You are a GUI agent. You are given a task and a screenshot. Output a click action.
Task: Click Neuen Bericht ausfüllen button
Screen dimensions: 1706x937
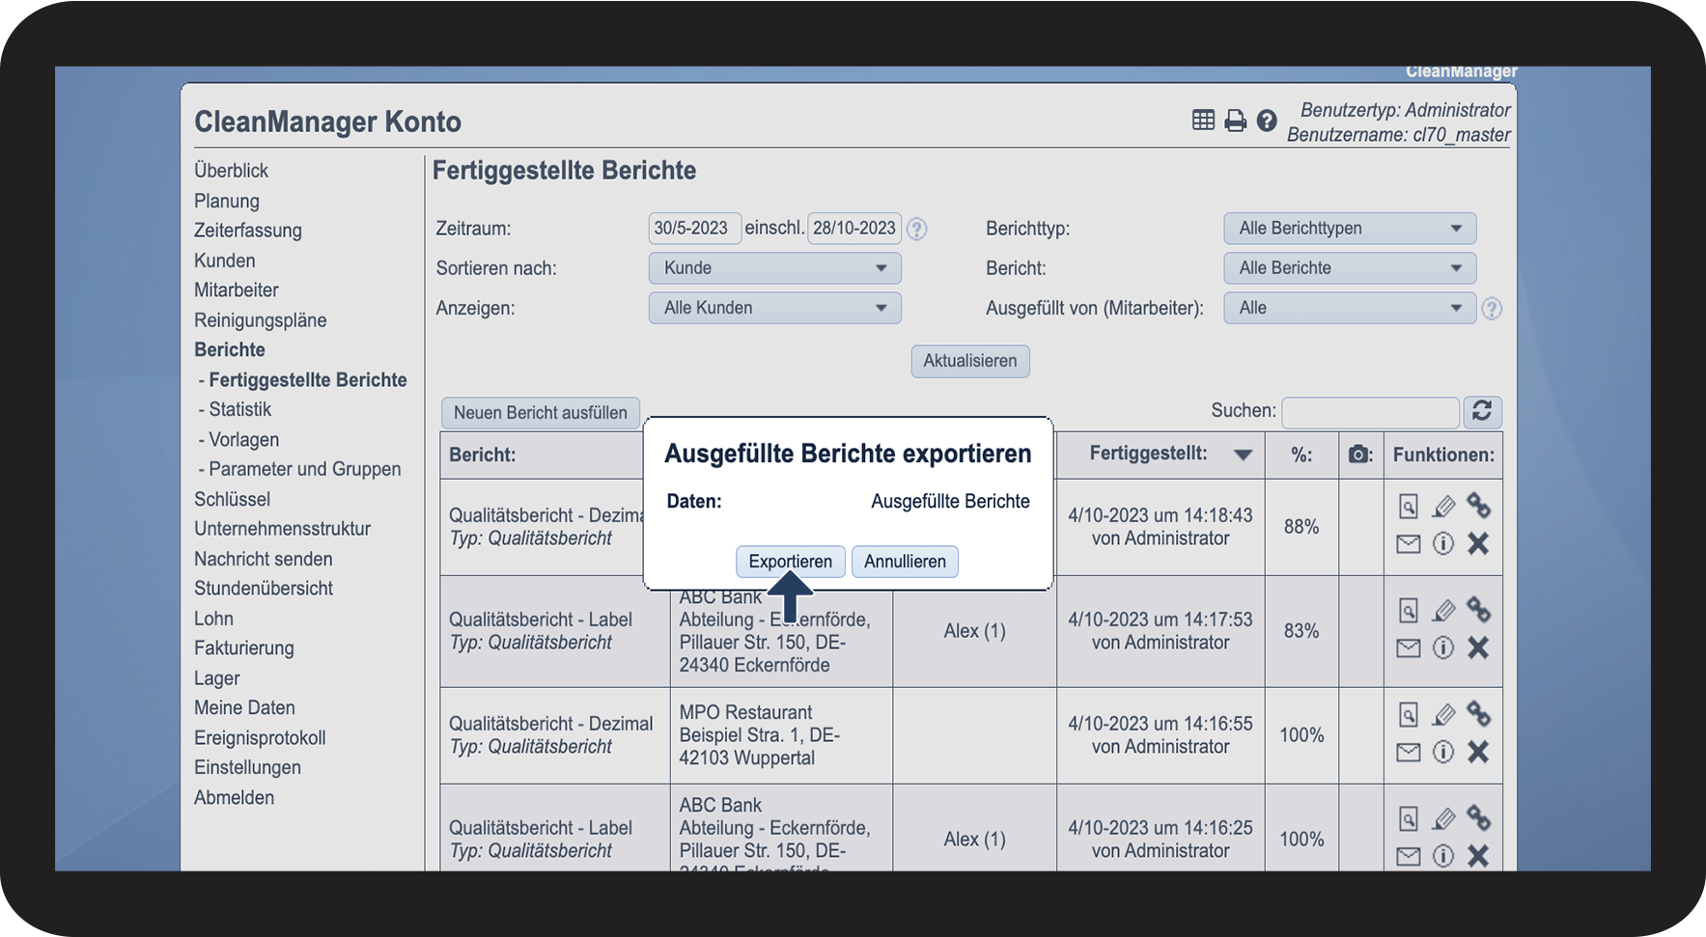point(541,413)
